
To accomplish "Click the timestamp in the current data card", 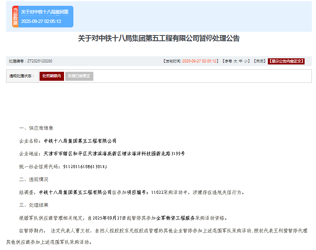I will tap(41, 21).
